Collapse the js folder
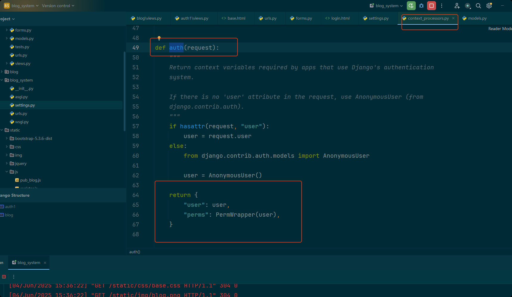Screen dimensions: 512x297 click(x=7, y=172)
